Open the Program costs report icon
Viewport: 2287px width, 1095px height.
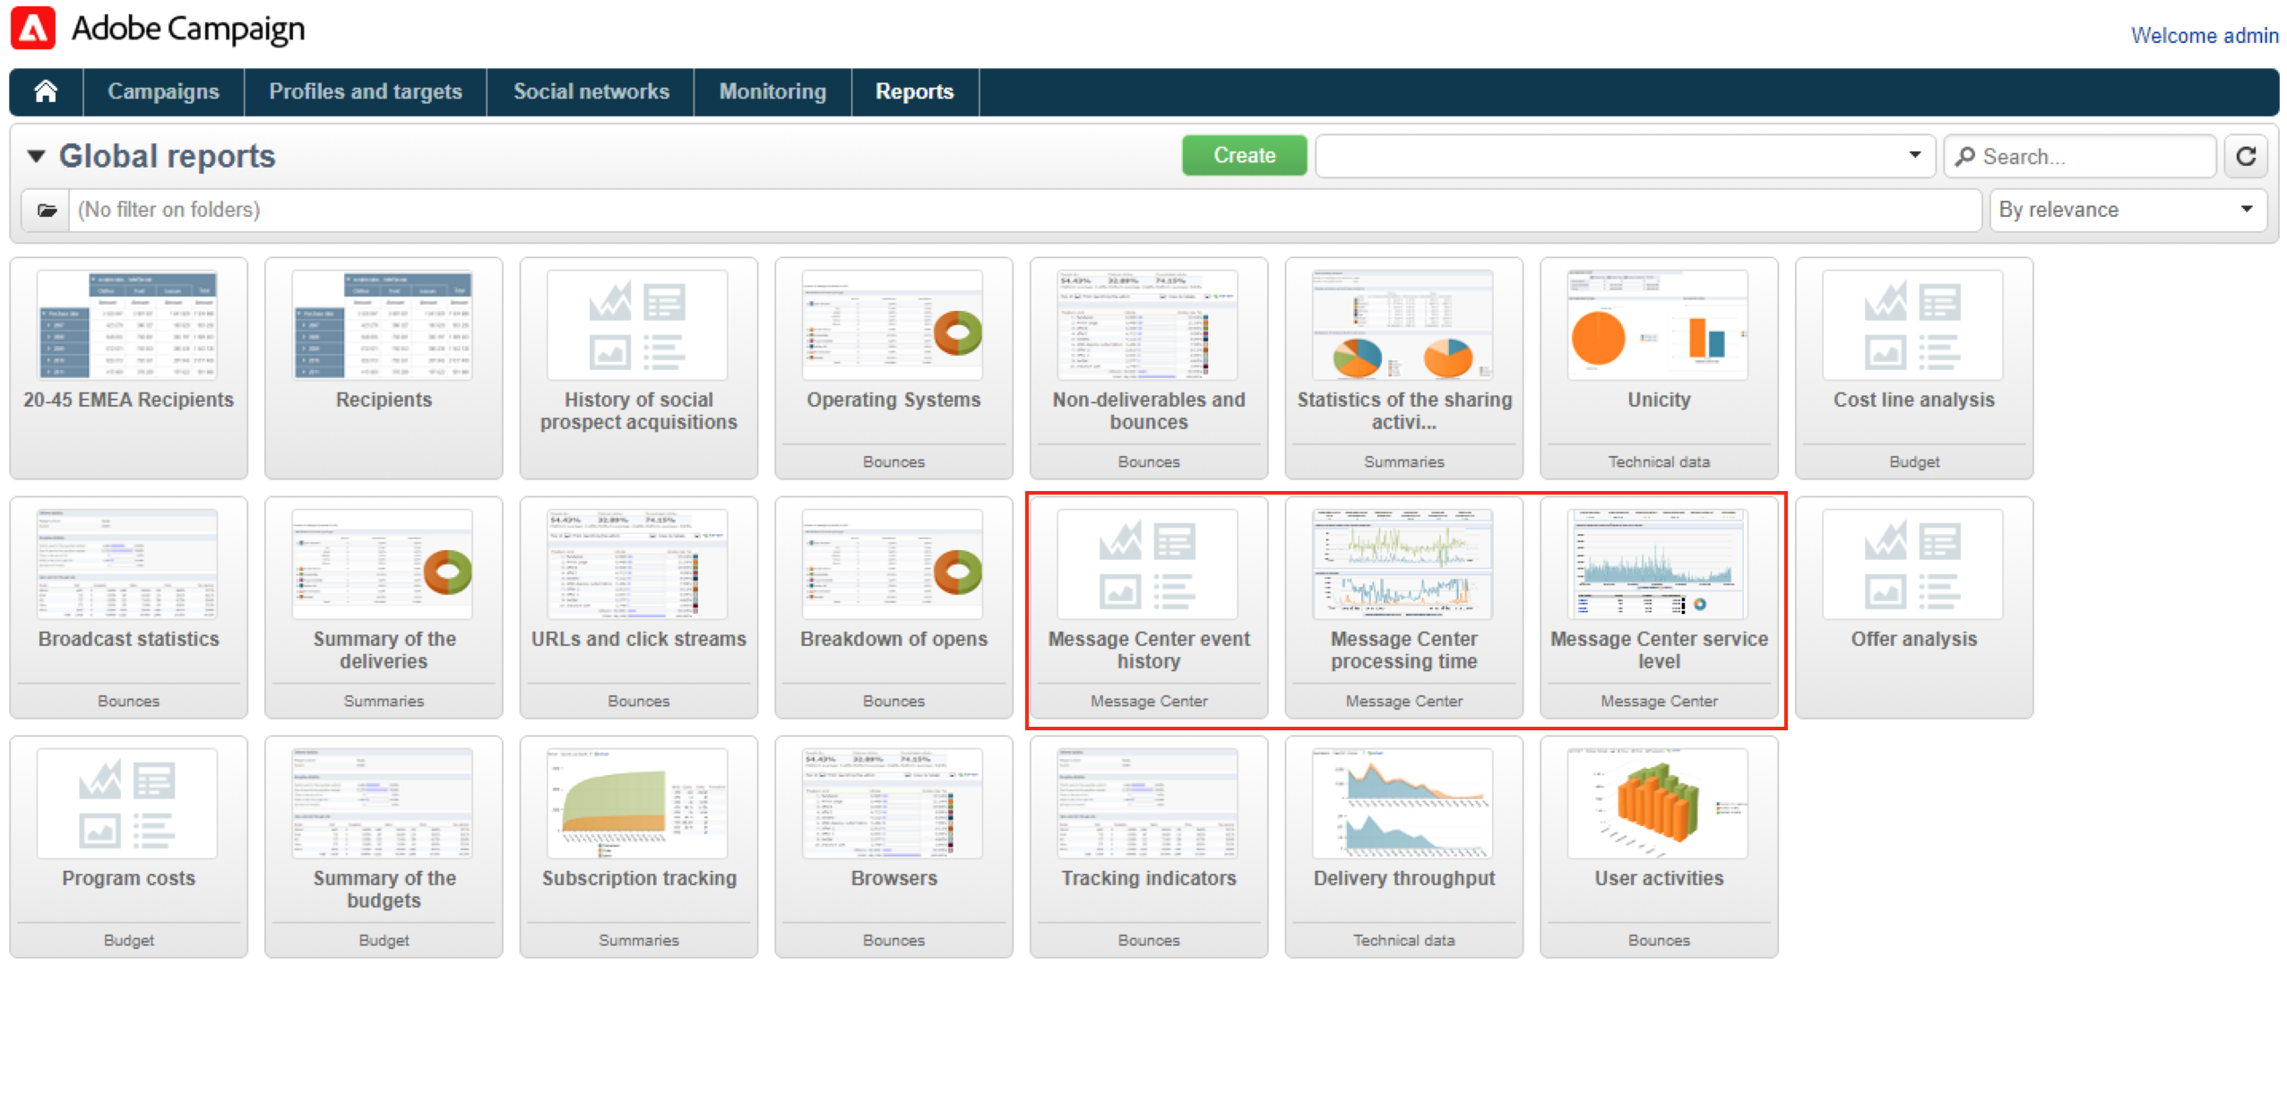point(127,805)
